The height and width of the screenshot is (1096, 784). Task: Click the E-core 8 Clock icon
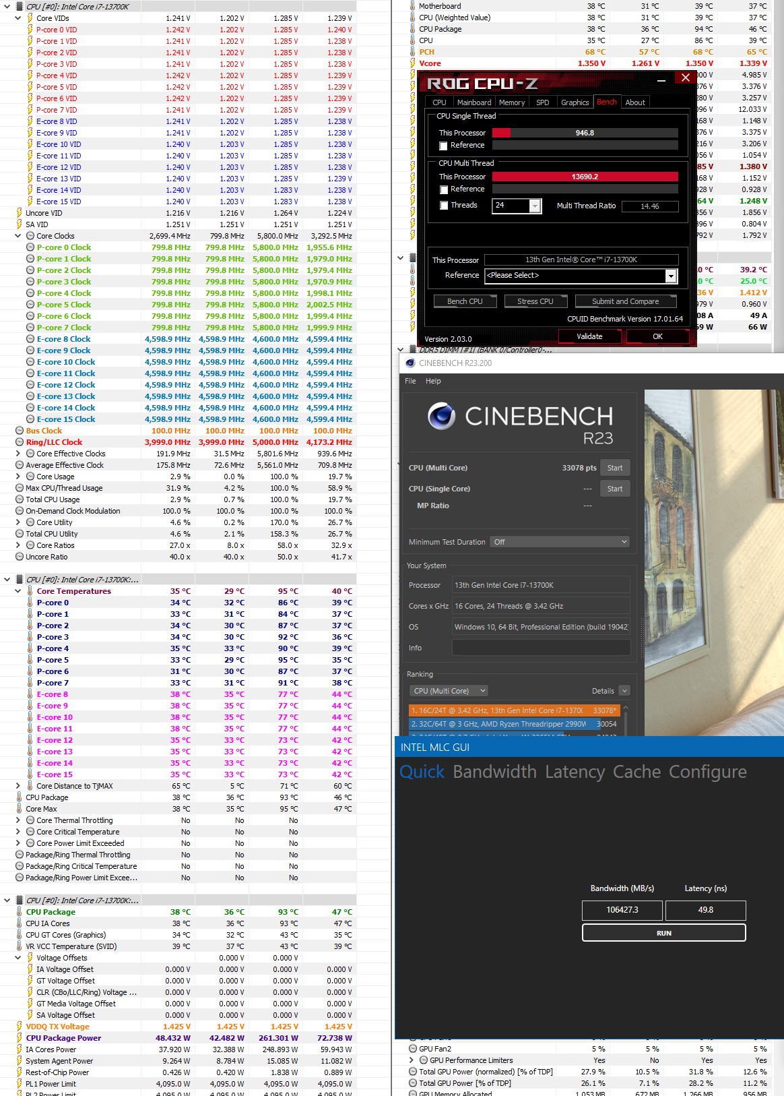tap(30, 339)
